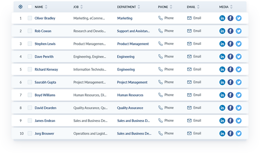Toggle the select-all checkbox in header
Image resolution: width=260 pixels, height=153 pixels.
(x=30, y=7)
